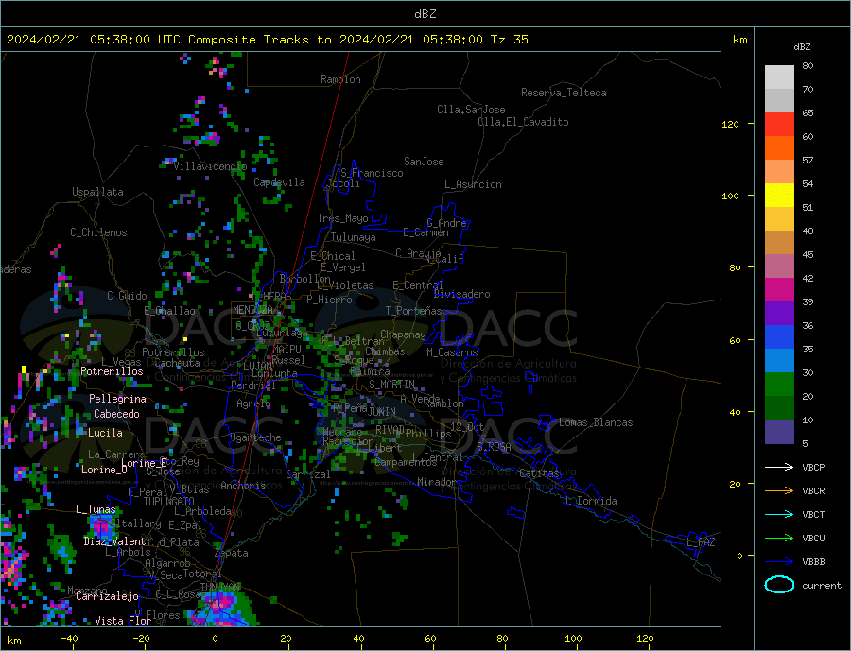
Task: Click the 'VBBB' legend label
Action: point(813,561)
